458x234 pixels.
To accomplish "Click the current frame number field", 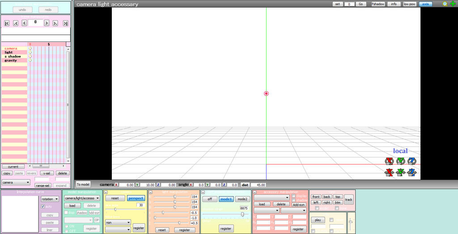I will click(36, 23).
